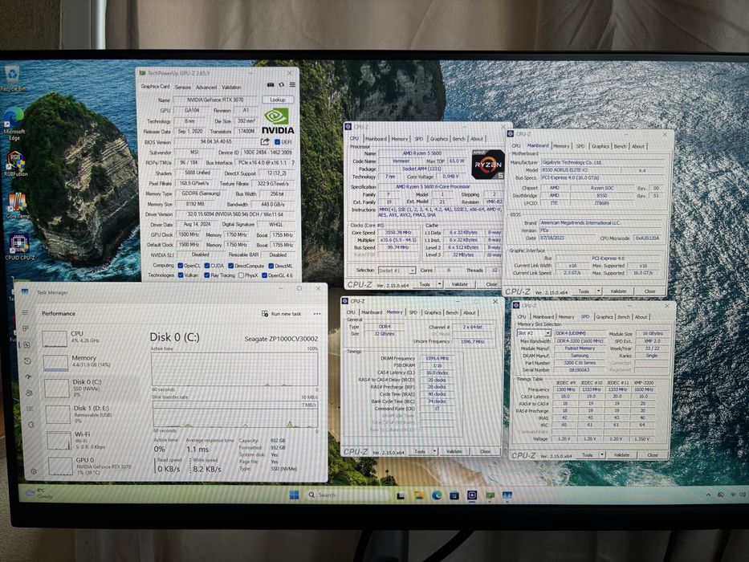Click the BIOS export arrow icon in GPU-Z
Screen dimensions: 749x562
click(x=265, y=142)
